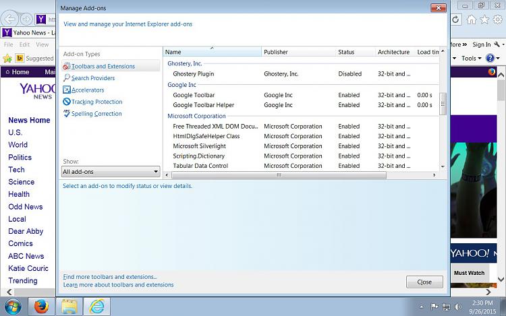506x316 pixels.
Task: Click the Spelling Correction icon
Action: click(x=67, y=113)
